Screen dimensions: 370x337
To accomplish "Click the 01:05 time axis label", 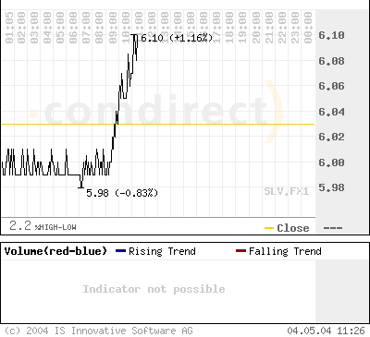I will click(x=9, y=28).
